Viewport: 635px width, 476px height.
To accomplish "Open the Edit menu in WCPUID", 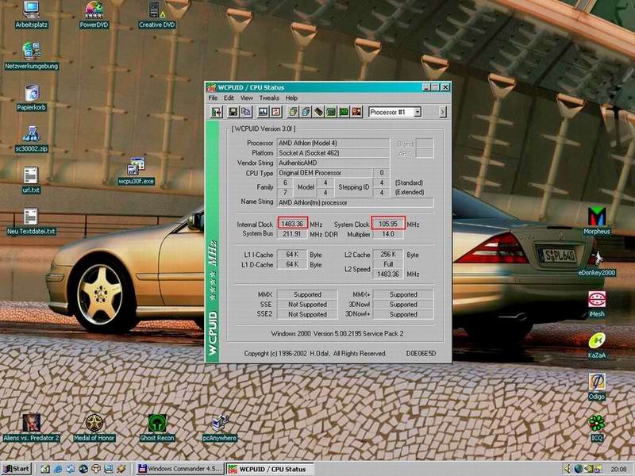I will (x=229, y=98).
